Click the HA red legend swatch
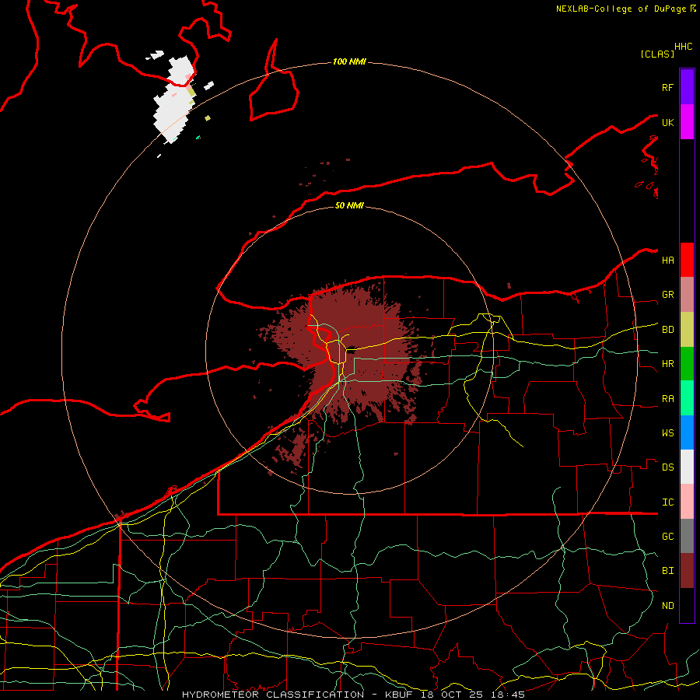The width and height of the screenshot is (700, 700). click(687, 260)
